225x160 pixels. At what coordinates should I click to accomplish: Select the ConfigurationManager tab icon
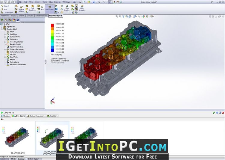[x=10, y=20]
